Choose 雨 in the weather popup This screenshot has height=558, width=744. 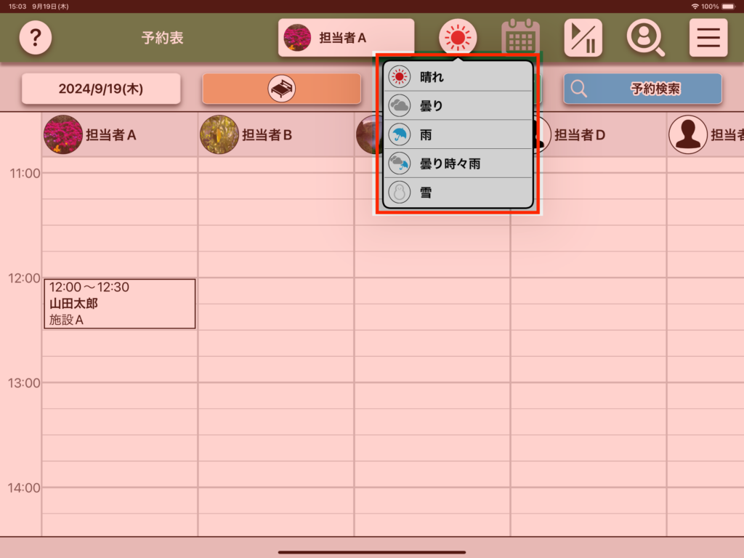(458, 134)
